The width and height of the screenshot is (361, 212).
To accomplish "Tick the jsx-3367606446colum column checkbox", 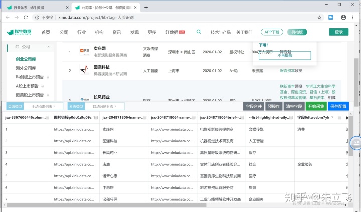I will (47, 118).
